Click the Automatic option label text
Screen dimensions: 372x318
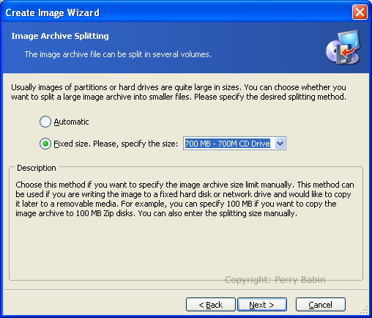tap(71, 122)
